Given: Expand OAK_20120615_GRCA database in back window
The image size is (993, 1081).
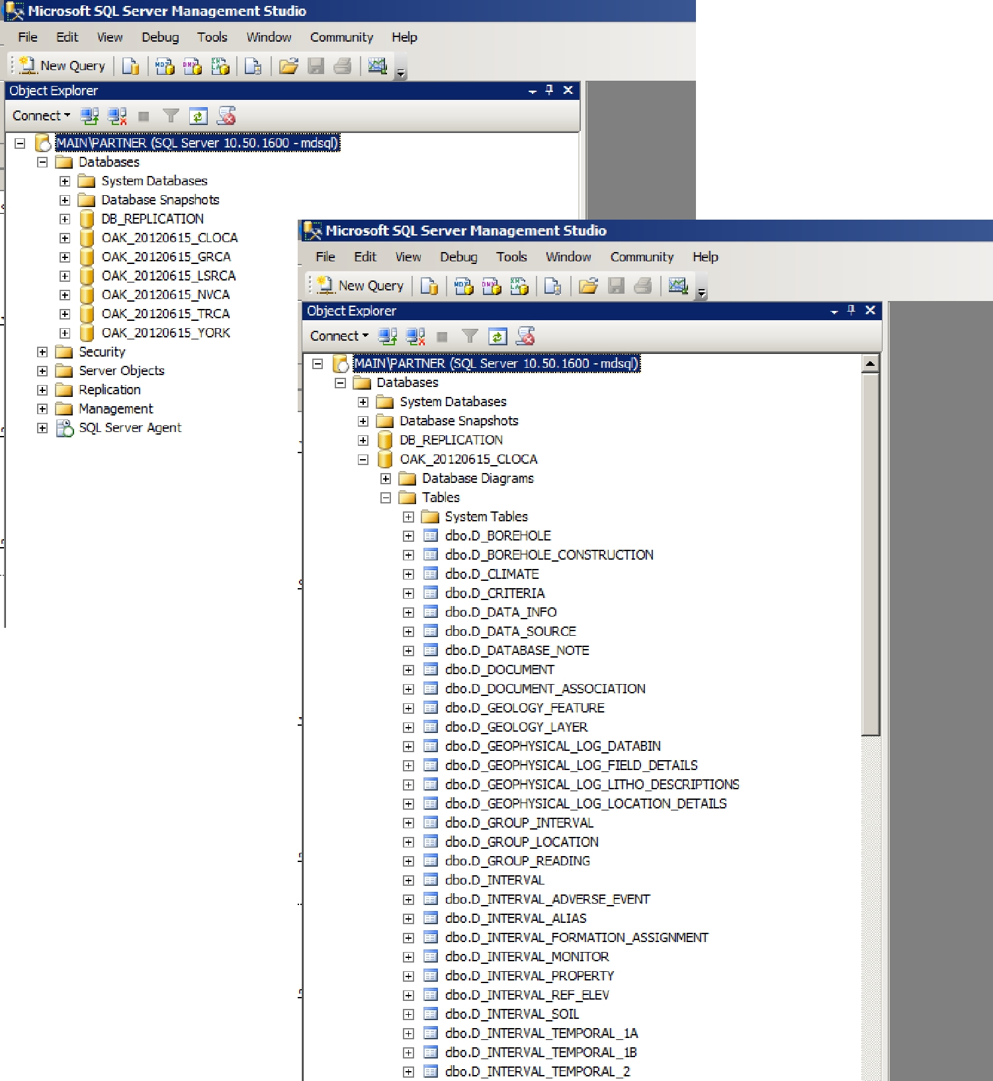Looking at the screenshot, I should pyautogui.click(x=65, y=257).
